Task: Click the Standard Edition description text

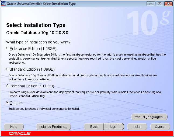Action: click(83, 77)
